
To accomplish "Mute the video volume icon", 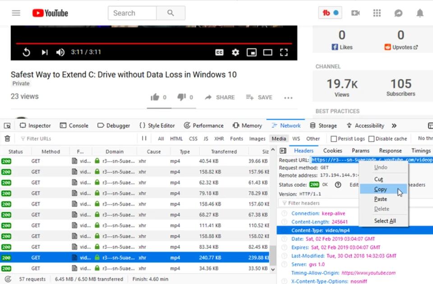I will tap(60, 52).
